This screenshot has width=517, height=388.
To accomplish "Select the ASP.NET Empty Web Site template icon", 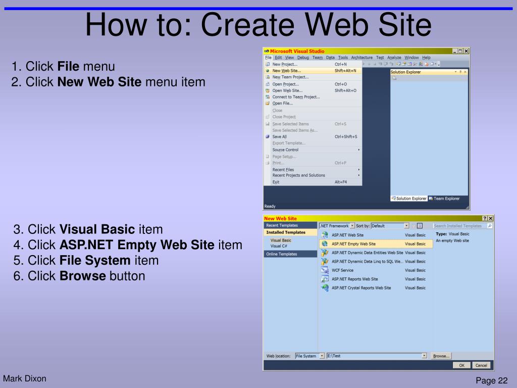I will click(325, 244).
